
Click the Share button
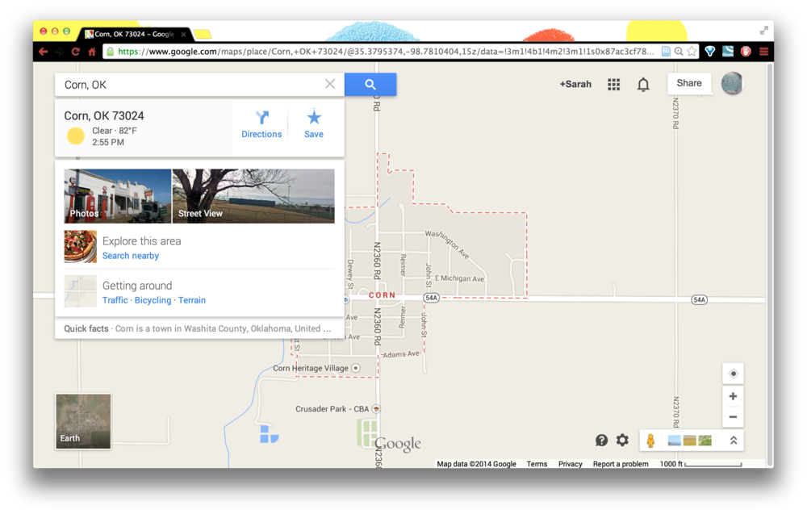pyautogui.click(x=689, y=83)
